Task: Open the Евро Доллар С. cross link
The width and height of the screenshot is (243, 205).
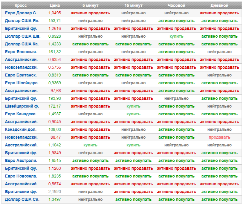Action: coord(21,13)
